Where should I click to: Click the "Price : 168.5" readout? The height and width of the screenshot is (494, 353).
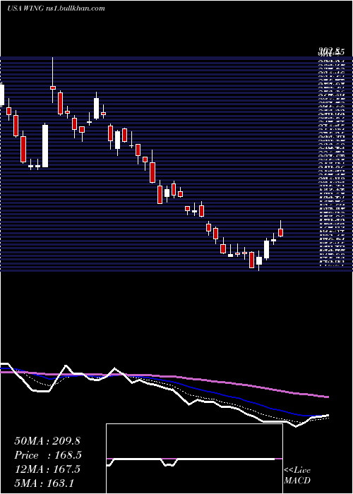click(48, 455)
